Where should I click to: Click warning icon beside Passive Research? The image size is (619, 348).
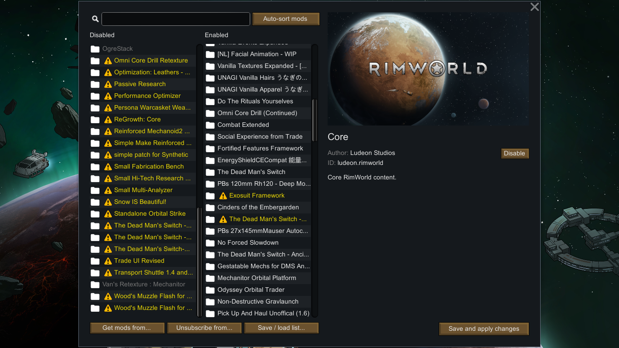[x=108, y=84]
